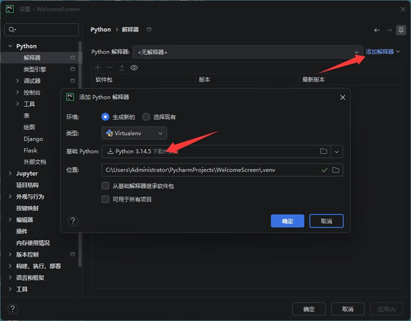Expand the 语言和框架 tree node
411x321 pixels.
(10, 277)
